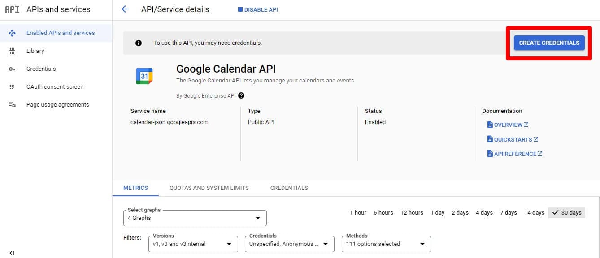Go back using the left arrow
Viewport: 600px width, 258px height.
[x=125, y=9]
